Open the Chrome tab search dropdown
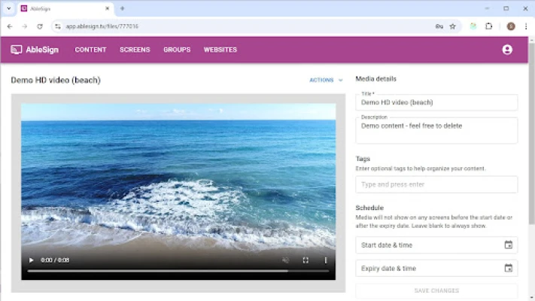Viewport: 535px width, 301px height. pyautogui.click(x=8, y=8)
